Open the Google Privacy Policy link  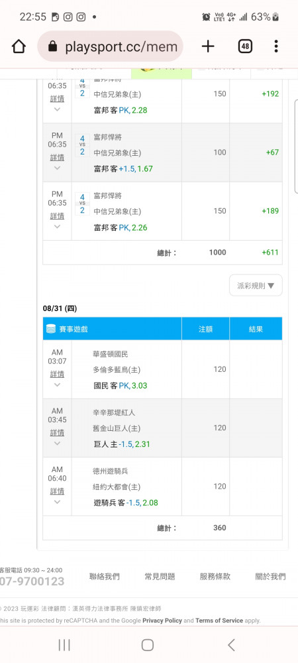coord(162,621)
